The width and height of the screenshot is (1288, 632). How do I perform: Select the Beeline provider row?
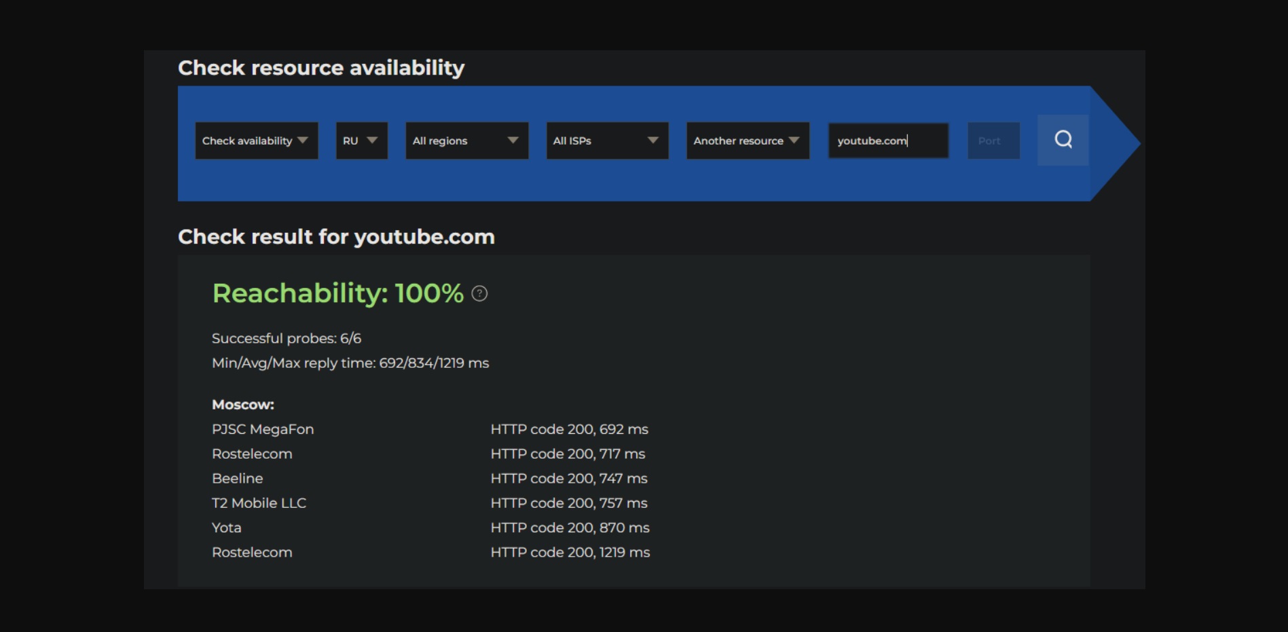tap(430, 478)
